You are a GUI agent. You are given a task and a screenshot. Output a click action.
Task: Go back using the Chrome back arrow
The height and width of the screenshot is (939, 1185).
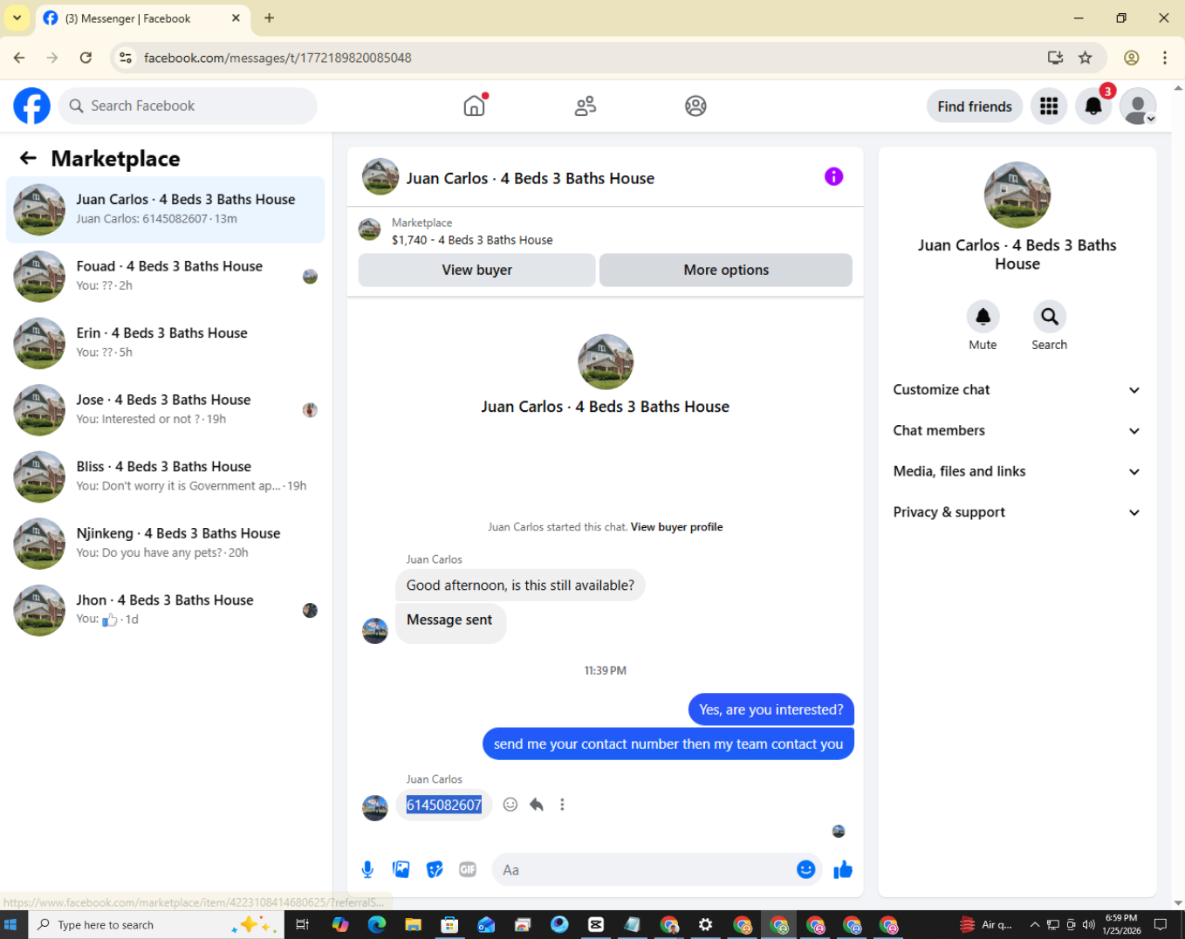(x=19, y=58)
